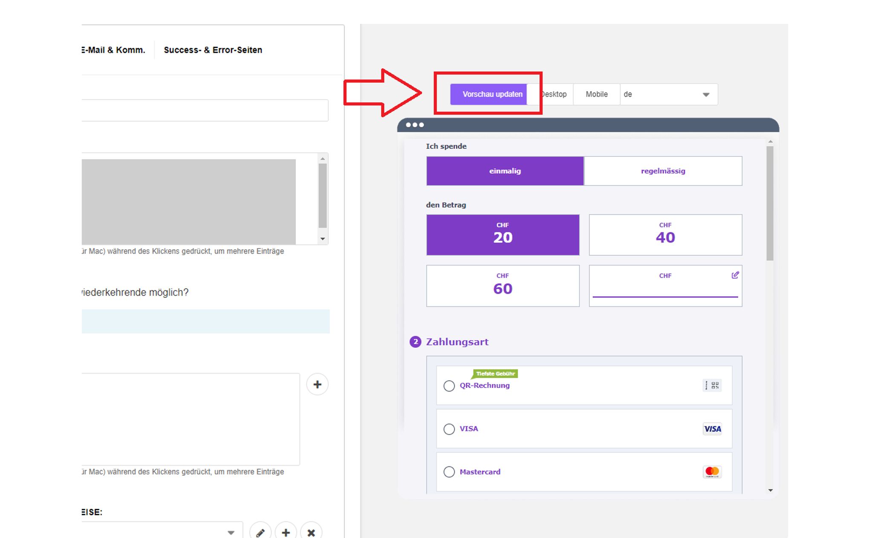Switch preview to Mobile view
This screenshot has width=870, height=538.
tap(596, 94)
